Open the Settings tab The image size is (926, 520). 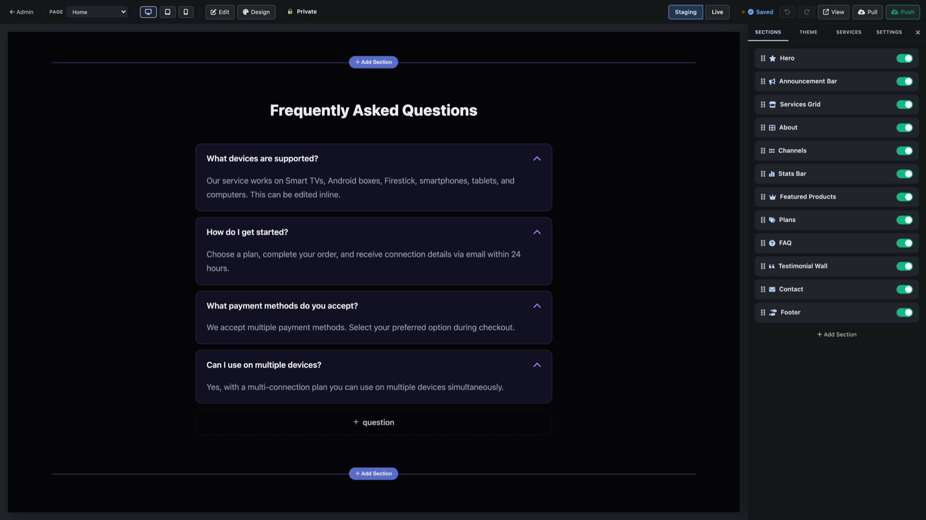(x=889, y=32)
